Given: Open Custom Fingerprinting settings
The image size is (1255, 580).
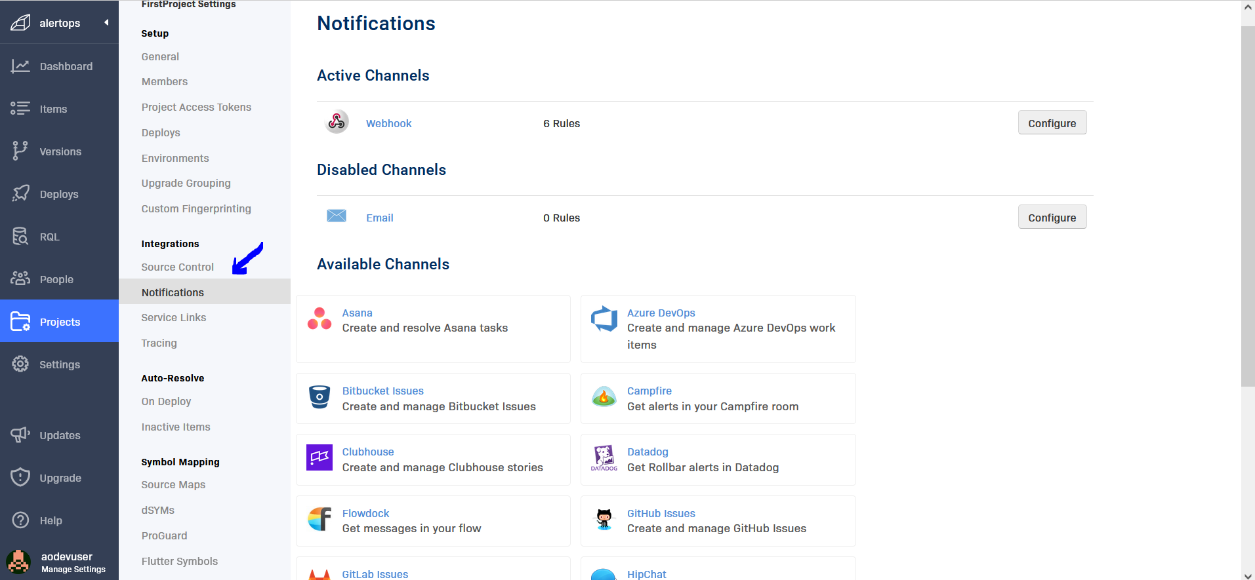Looking at the screenshot, I should pos(196,208).
